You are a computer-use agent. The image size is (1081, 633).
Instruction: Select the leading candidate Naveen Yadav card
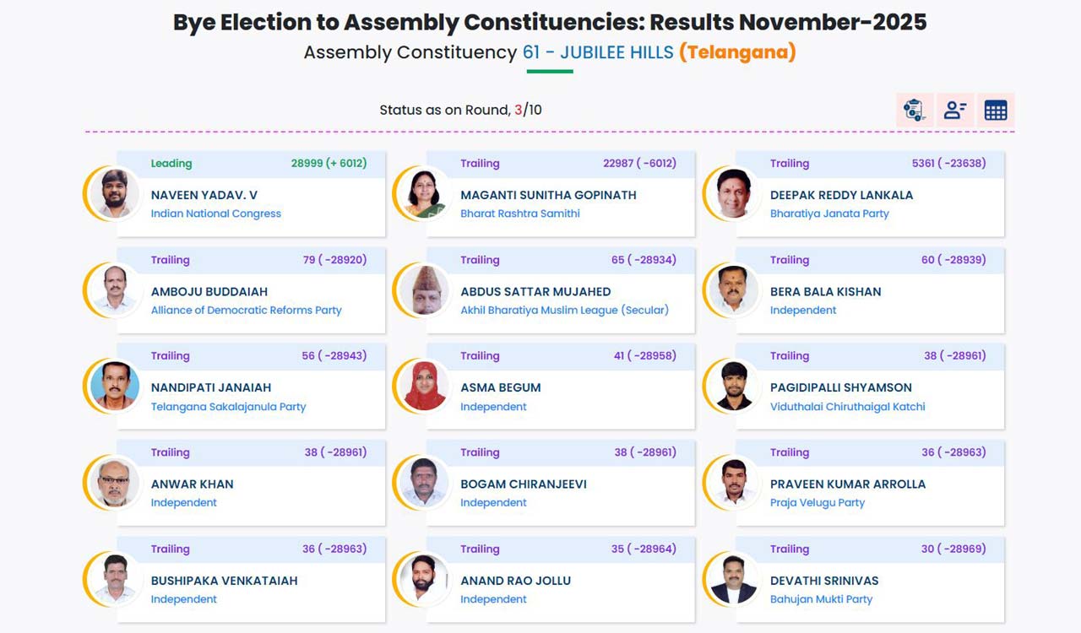[249, 193]
